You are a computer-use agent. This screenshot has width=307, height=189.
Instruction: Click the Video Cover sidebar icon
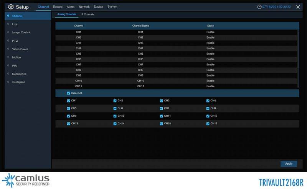(8, 49)
